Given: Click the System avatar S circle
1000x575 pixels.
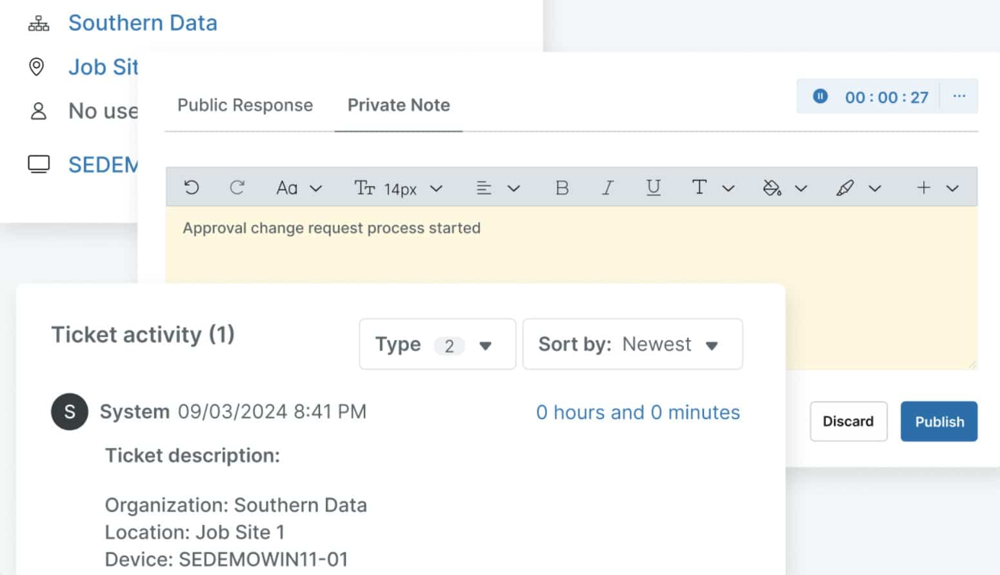Looking at the screenshot, I should click(70, 411).
